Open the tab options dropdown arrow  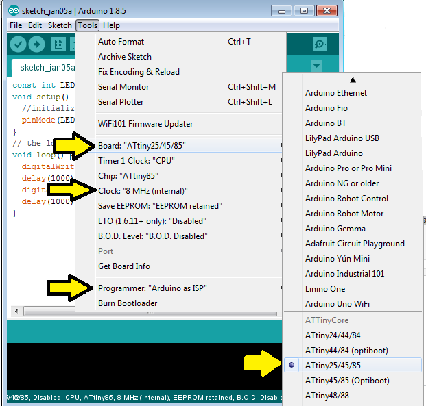pyautogui.click(x=316, y=66)
